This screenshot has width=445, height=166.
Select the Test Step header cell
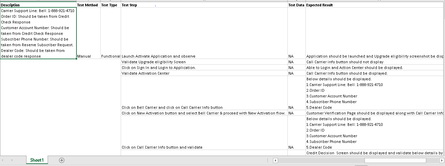tap(204, 5)
